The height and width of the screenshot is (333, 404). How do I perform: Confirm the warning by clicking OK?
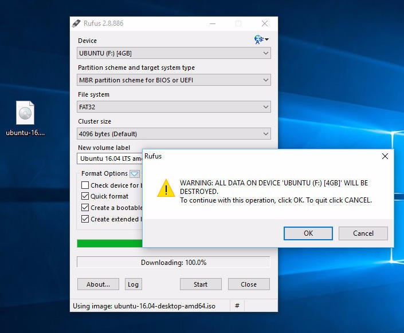click(x=308, y=233)
